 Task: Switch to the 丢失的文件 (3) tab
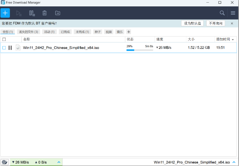[29, 32]
